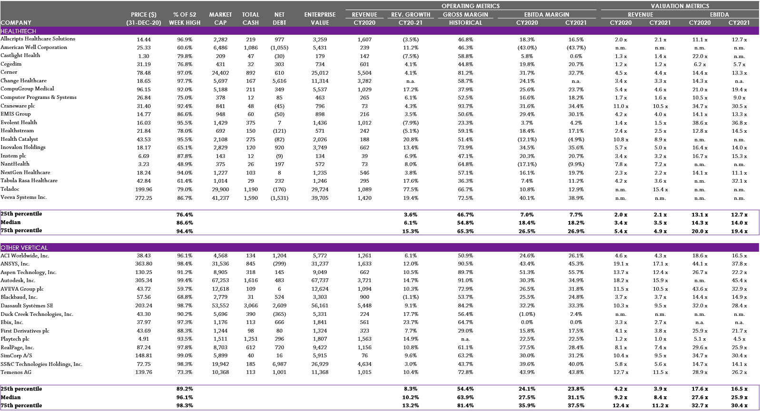
Task: Select SS&C Technologies Holdings, Inc. cell
Action: [41, 364]
